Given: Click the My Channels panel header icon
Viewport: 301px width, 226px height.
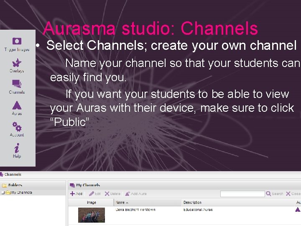Looking at the screenshot, I should coord(72,185).
